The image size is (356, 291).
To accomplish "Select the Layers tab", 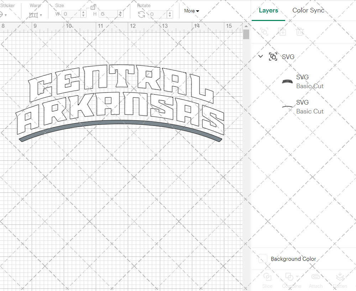I will point(268,10).
